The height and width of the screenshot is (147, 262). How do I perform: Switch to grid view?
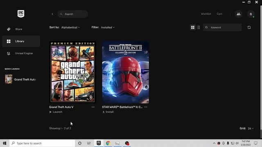coord(193,27)
